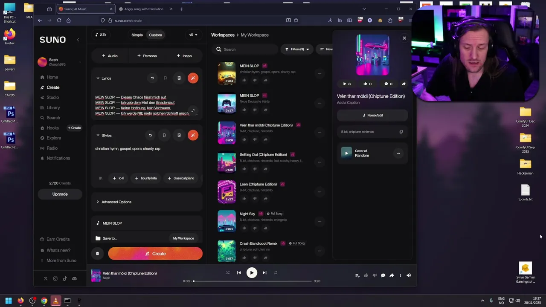Undo changes in the Lyrics section
Viewport: 546px width, 307px height.
tap(152, 78)
